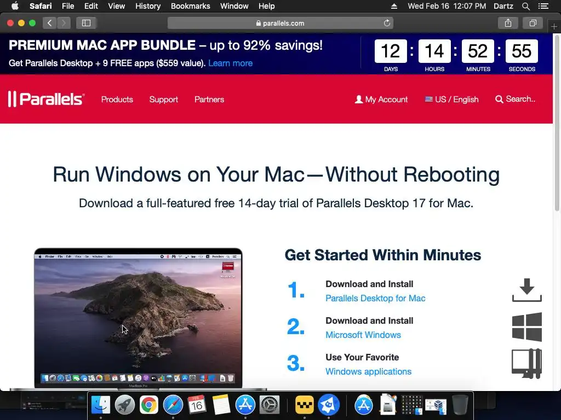Image resolution: width=561 pixels, height=420 pixels.
Task: Open the Partners navigation menu
Action: coord(209,100)
